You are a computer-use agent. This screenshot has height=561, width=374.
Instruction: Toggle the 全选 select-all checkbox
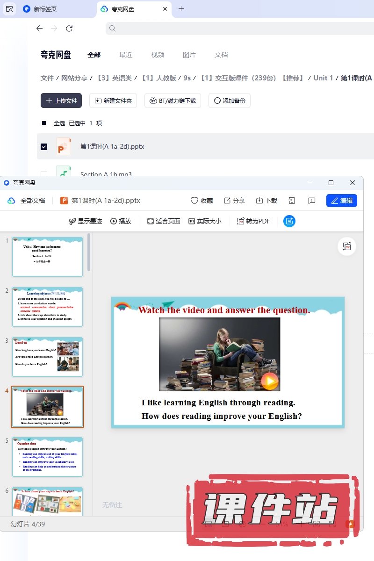point(44,123)
